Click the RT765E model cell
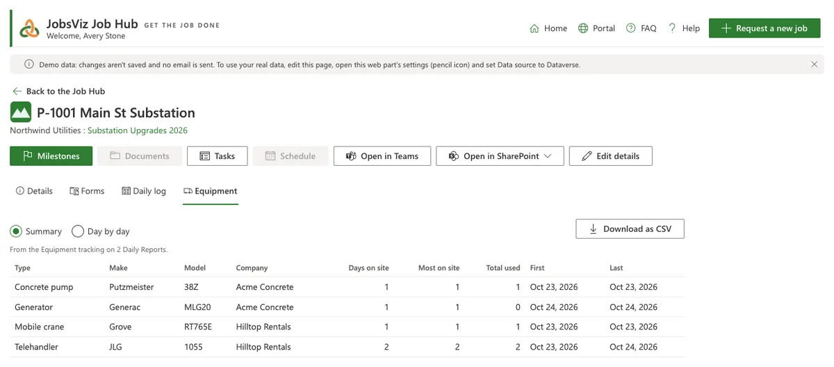Screen dimensions: 834x367 (x=199, y=327)
